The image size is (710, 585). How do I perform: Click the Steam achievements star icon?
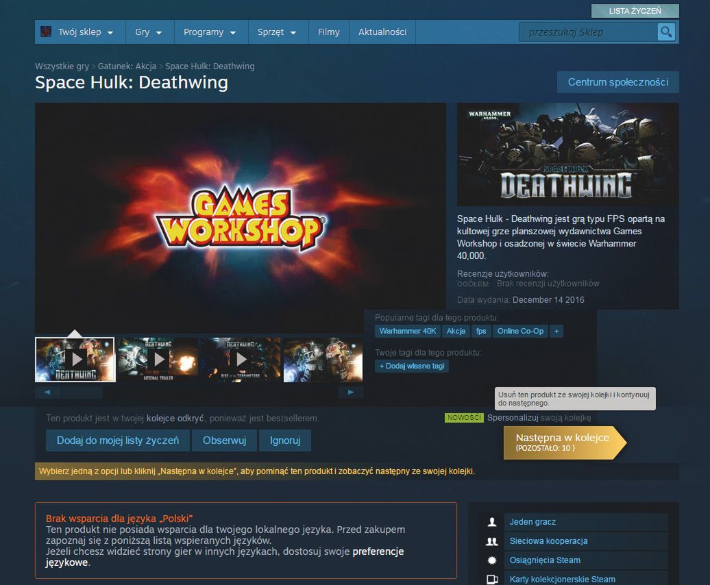(x=492, y=560)
